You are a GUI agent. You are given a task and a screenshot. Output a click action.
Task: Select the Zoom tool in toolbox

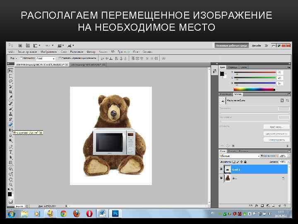(11, 185)
